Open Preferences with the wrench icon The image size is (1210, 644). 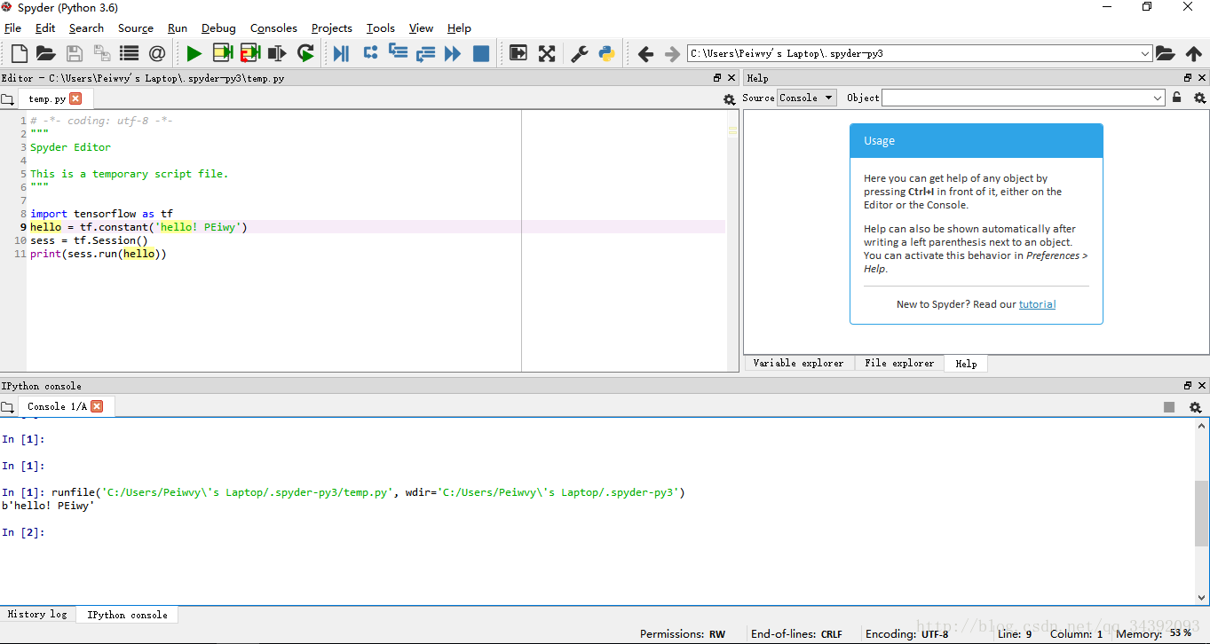pyautogui.click(x=579, y=53)
